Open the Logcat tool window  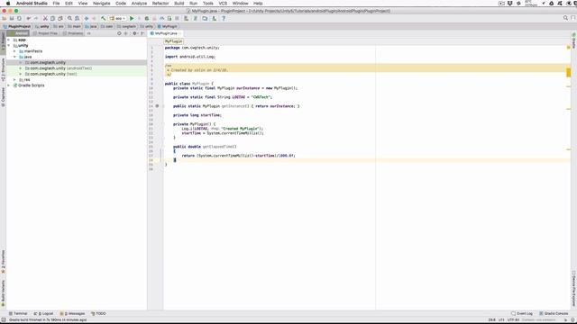(43, 314)
